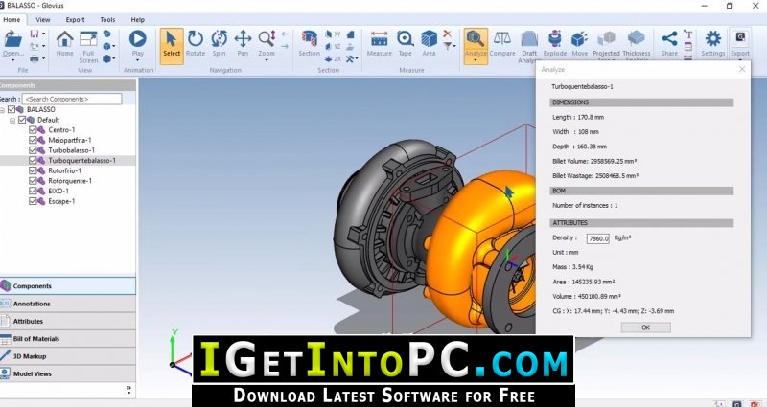Click the Share icon

[x=669, y=44]
